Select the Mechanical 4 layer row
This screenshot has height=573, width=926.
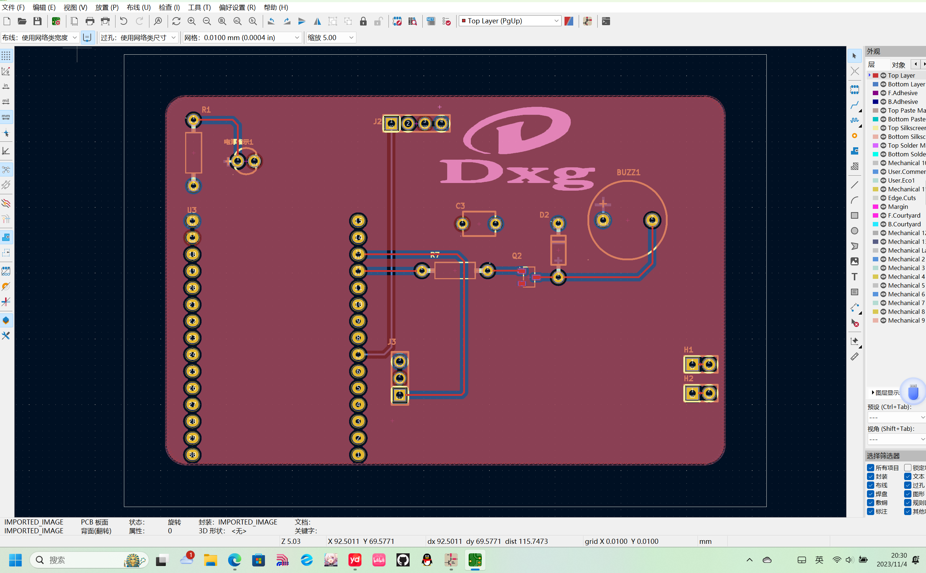tap(896, 277)
